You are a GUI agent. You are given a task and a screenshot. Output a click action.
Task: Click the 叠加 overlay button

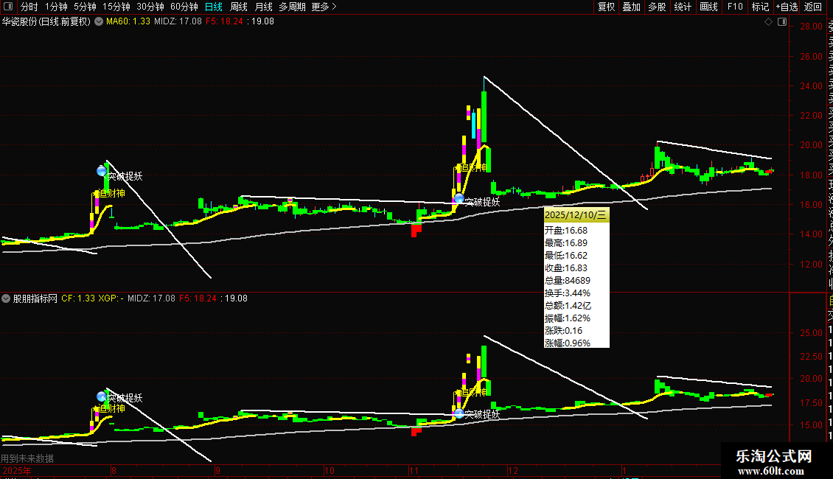tap(632, 7)
